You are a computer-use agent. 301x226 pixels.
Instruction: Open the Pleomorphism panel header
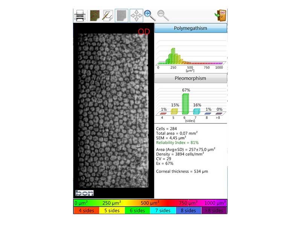click(x=190, y=78)
